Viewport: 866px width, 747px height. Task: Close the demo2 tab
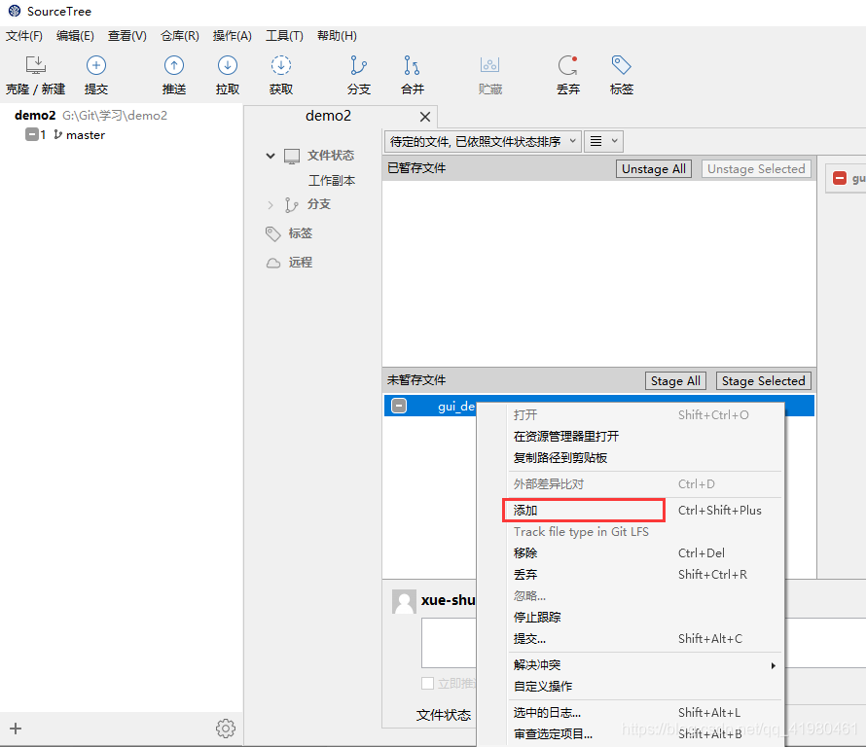pyautogui.click(x=424, y=117)
